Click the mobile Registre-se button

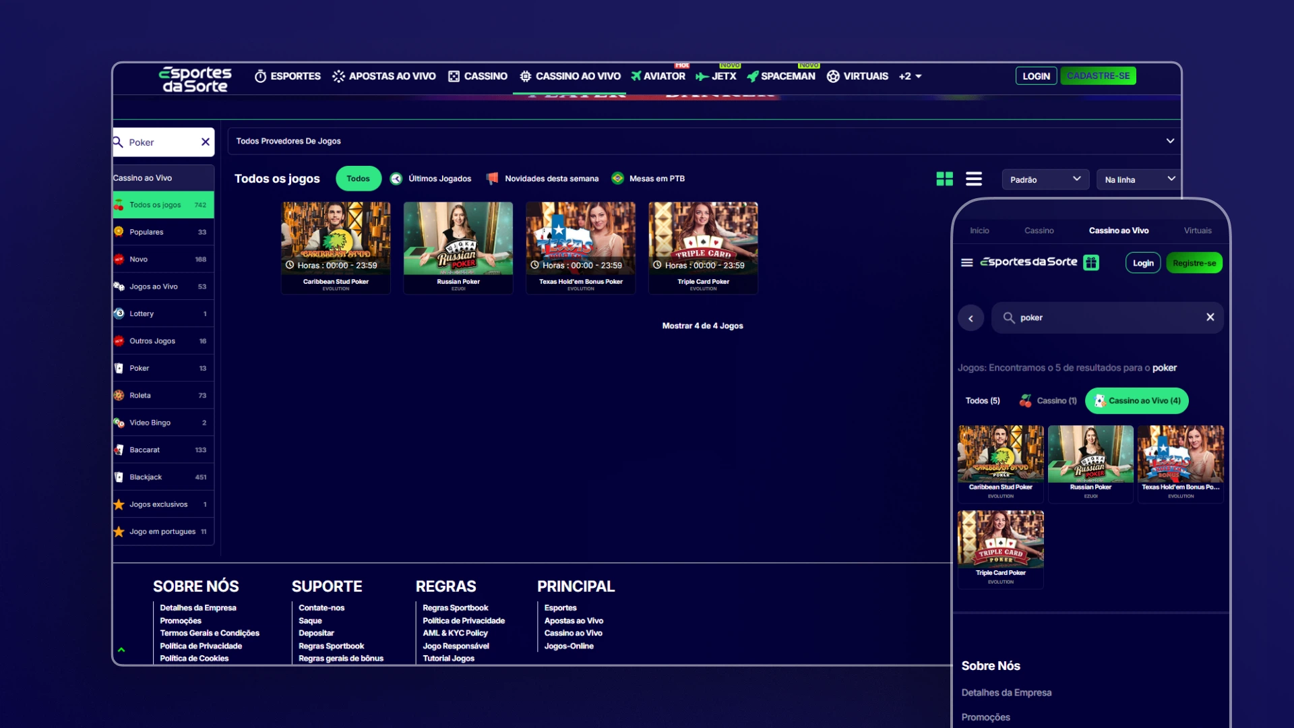1194,263
